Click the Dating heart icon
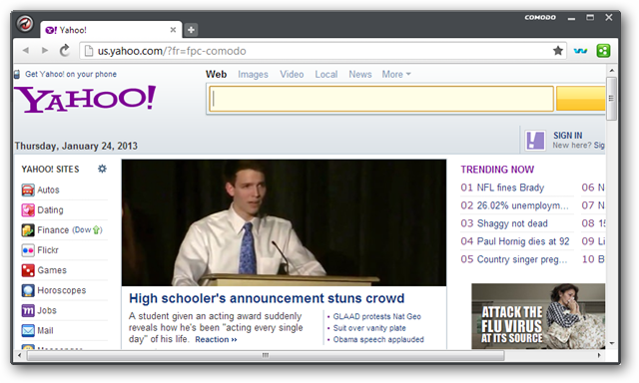The width and height of the screenshot is (639, 383). [28, 210]
